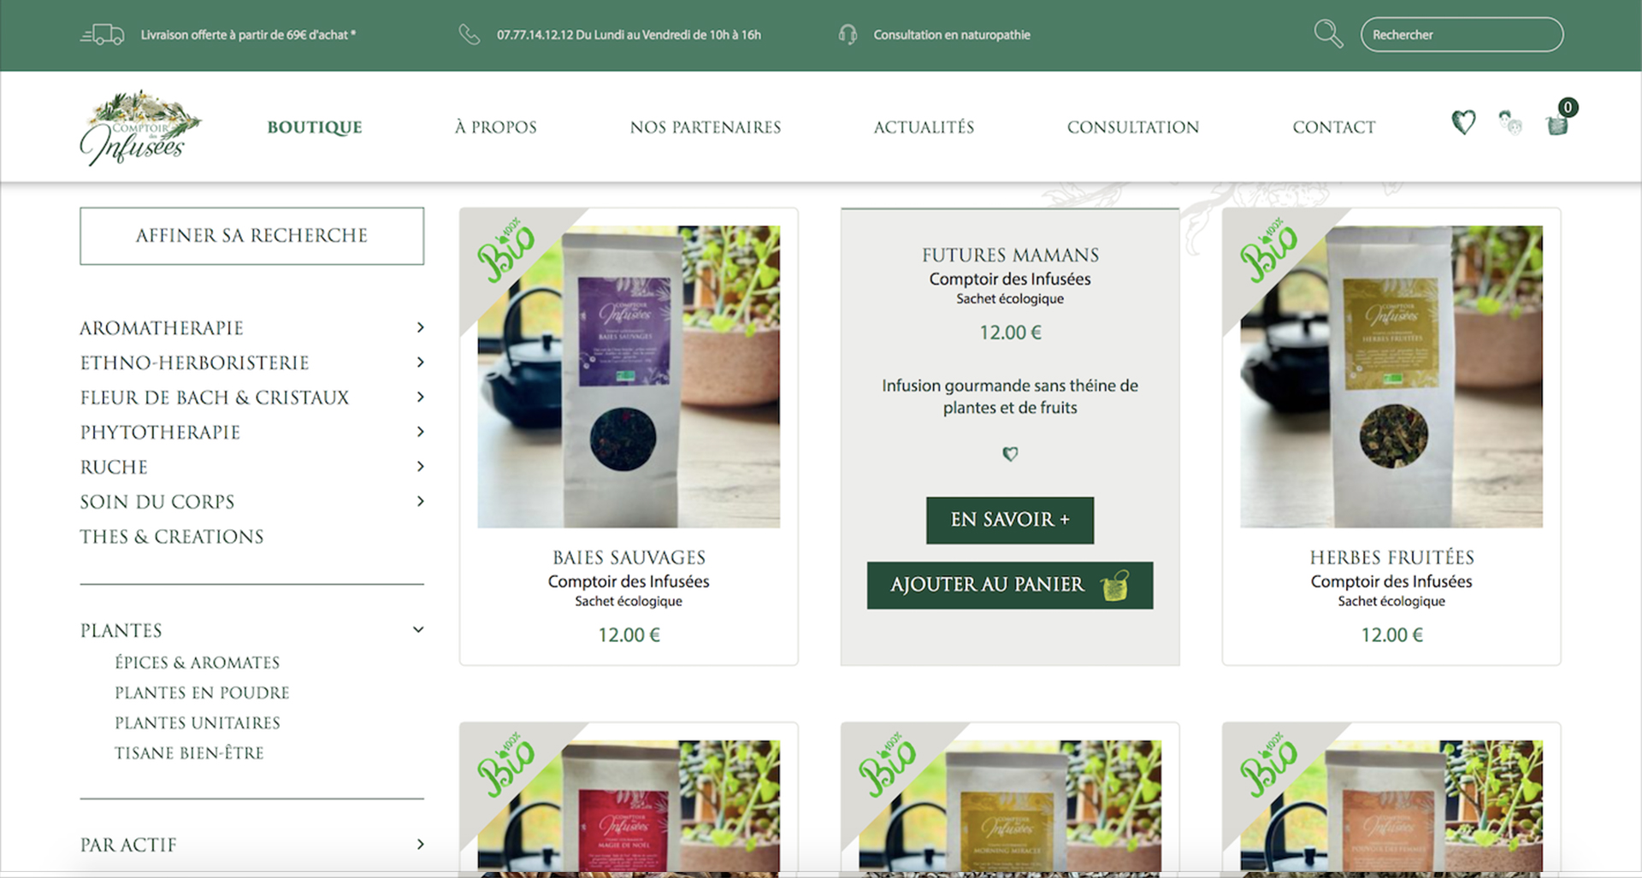Click the Comptoir des Infusées logo

139,127
